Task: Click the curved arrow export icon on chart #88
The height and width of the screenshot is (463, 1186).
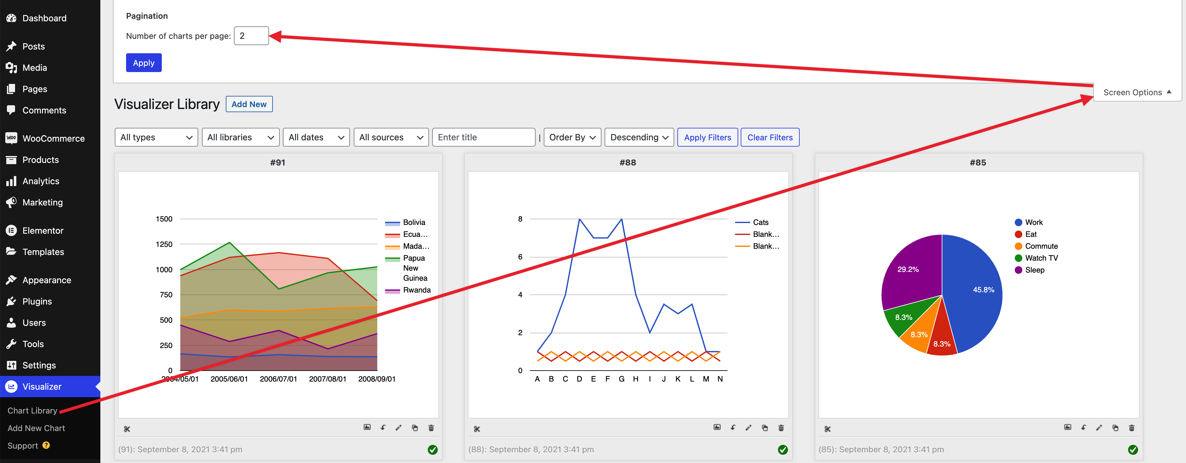Action: click(x=733, y=428)
